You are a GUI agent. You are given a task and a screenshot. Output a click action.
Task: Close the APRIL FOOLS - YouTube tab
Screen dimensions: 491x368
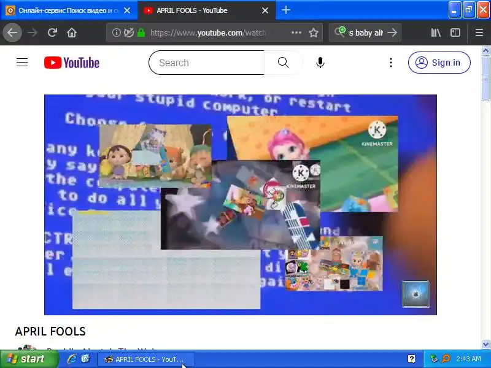coord(265,10)
